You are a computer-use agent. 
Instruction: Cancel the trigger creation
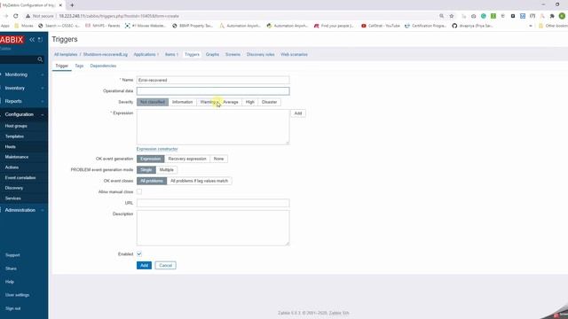tap(166, 266)
